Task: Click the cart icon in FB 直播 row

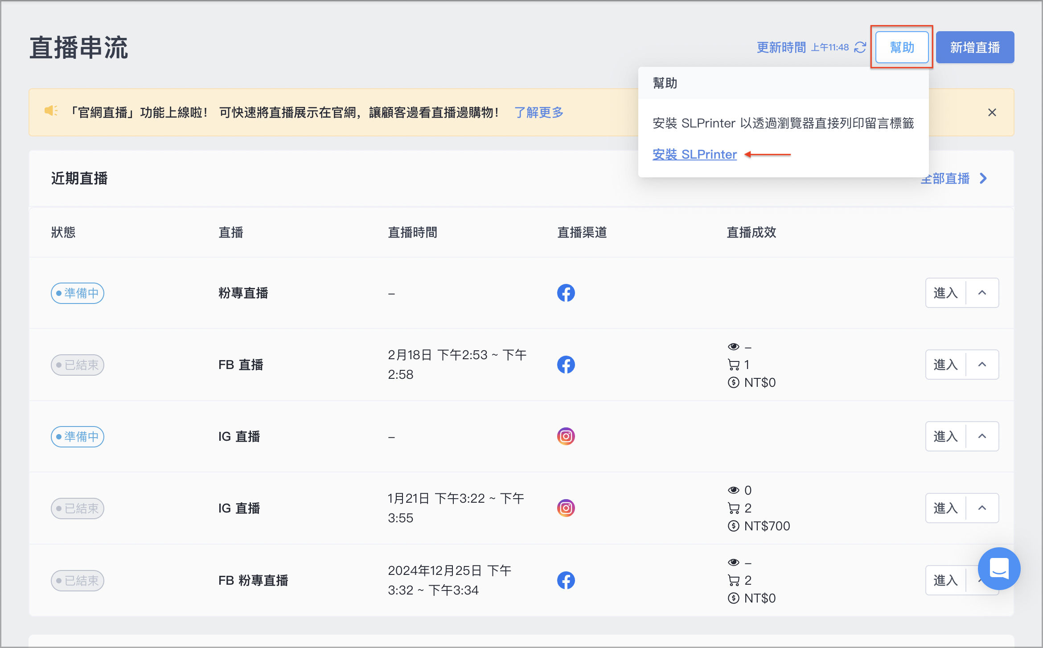Action: point(734,365)
